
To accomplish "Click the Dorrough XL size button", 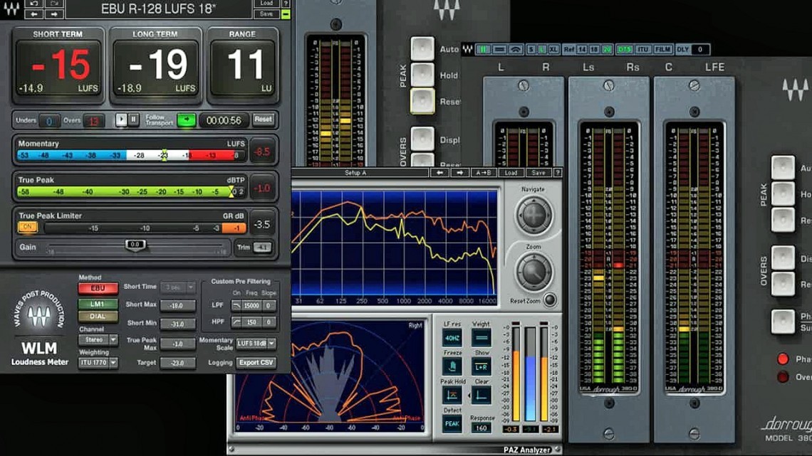I will click(x=553, y=50).
